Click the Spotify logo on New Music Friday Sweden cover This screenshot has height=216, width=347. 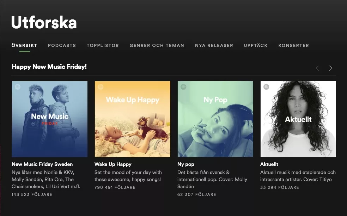17,87
